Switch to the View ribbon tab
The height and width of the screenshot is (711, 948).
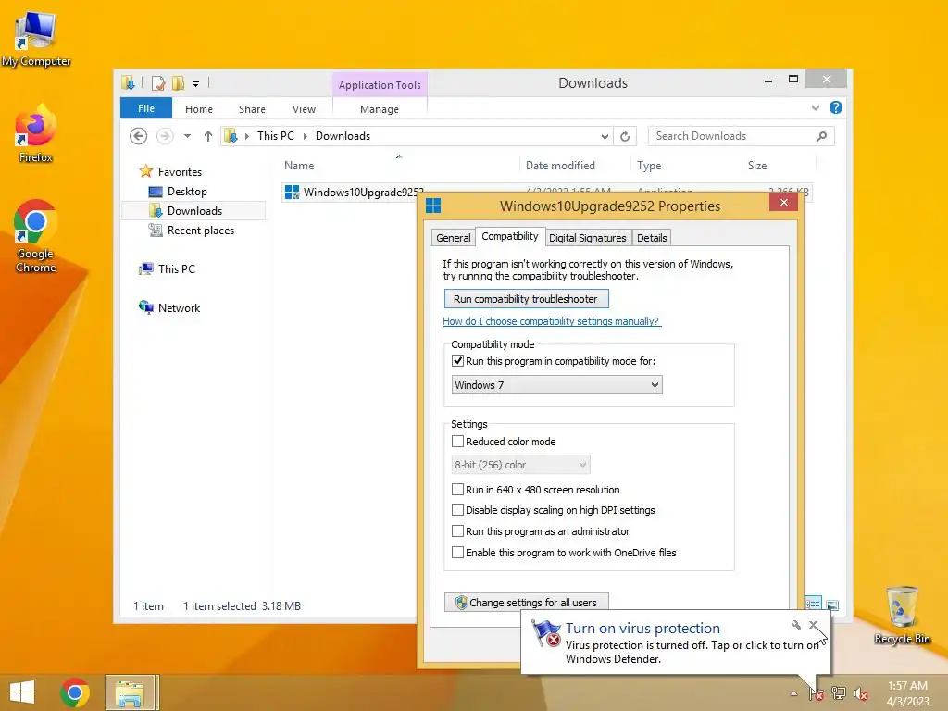[x=304, y=109]
